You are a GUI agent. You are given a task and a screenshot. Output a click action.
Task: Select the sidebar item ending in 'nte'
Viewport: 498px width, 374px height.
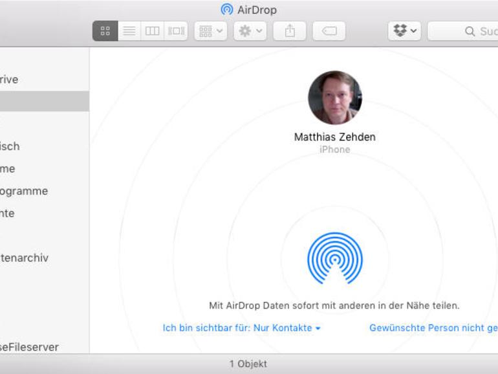click(45, 213)
